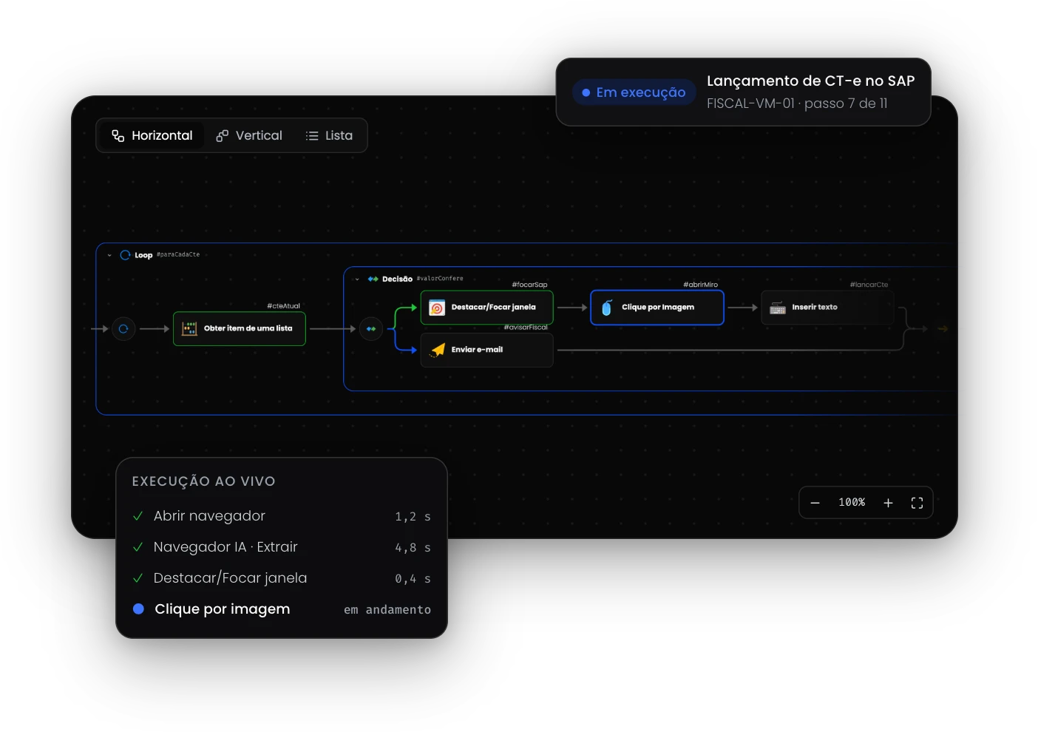This screenshot has height=732, width=1038.
Task: Click the Abrir navegador step text
Action: [x=209, y=516]
